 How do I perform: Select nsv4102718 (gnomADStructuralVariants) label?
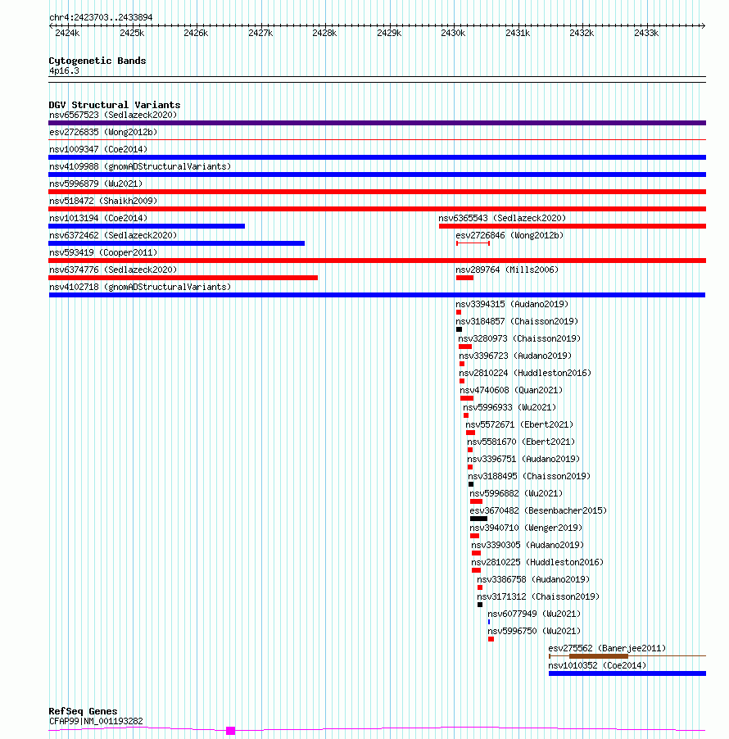[x=140, y=287]
